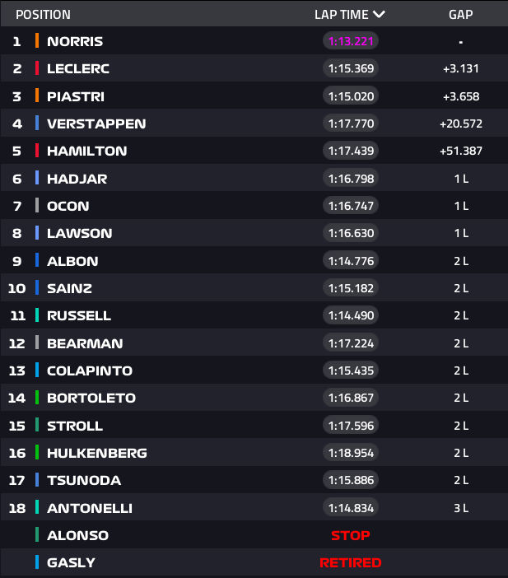
Task: Click the HULKENBERG lap time 1:18.954
Action: click(351, 453)
